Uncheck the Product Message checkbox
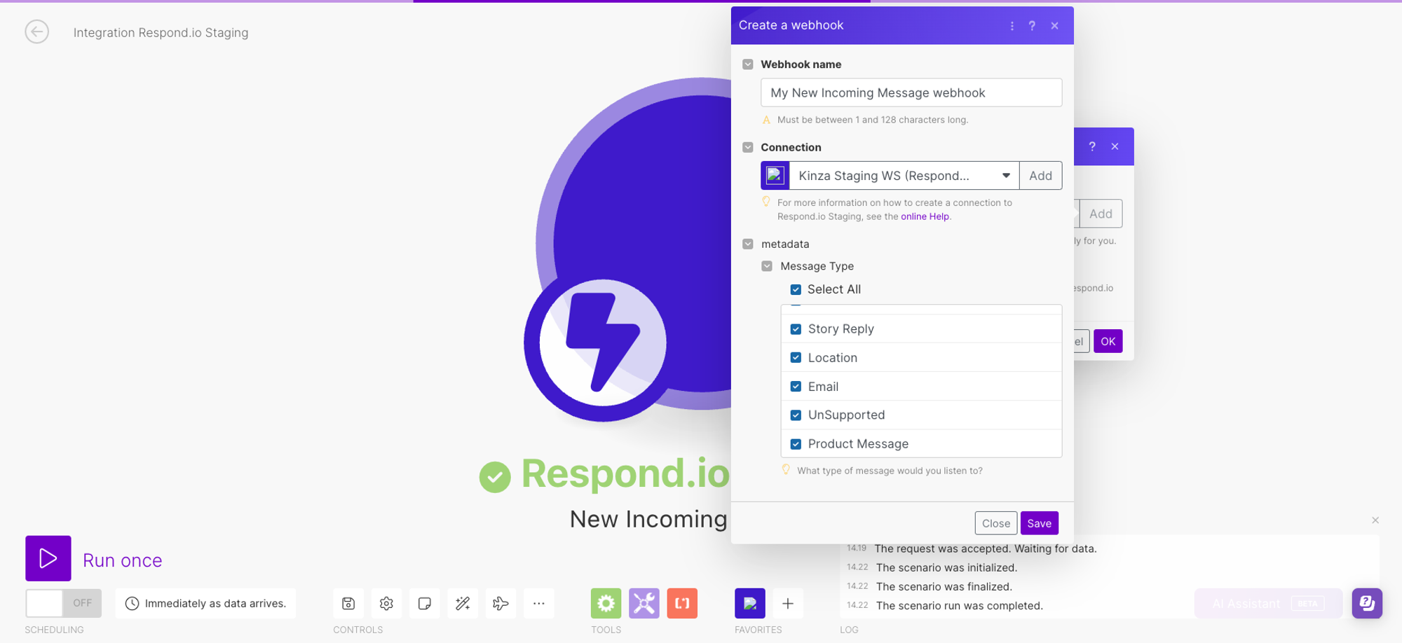This screenshot has height=643, width=1402. point(796,444)
